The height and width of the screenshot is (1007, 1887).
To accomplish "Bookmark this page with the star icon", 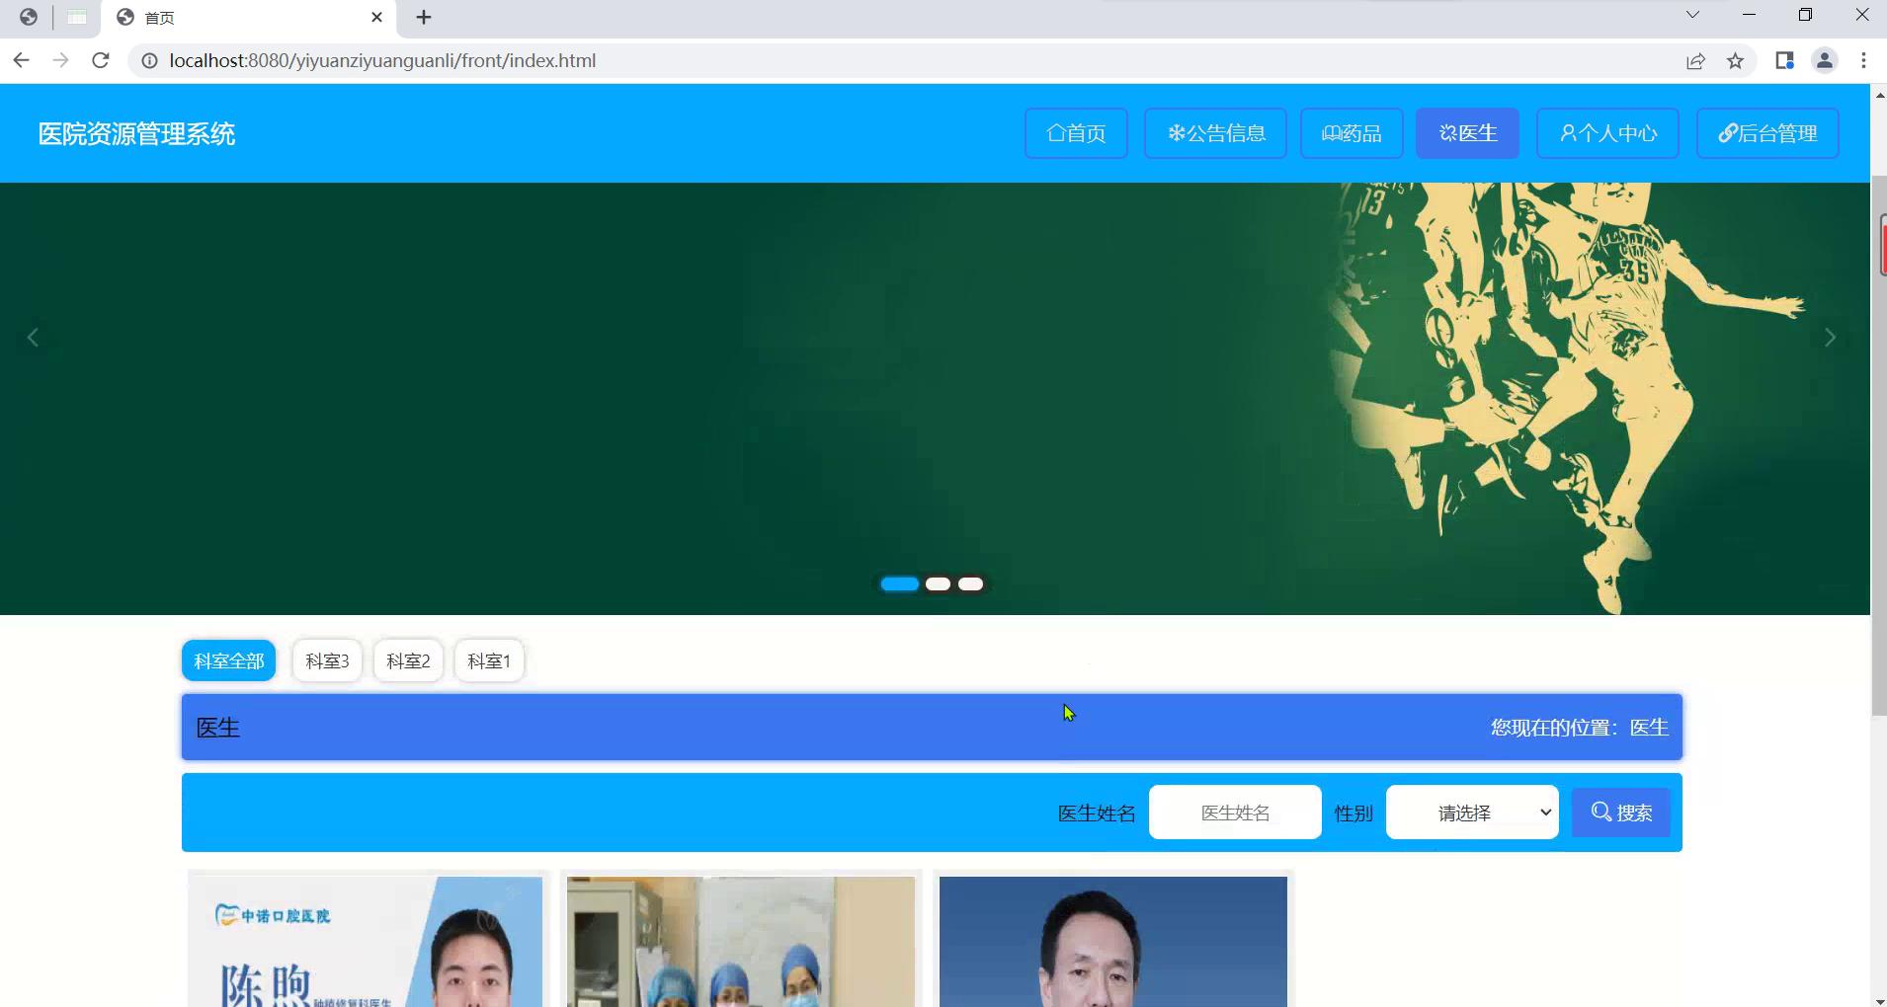I will point(1735,61).
